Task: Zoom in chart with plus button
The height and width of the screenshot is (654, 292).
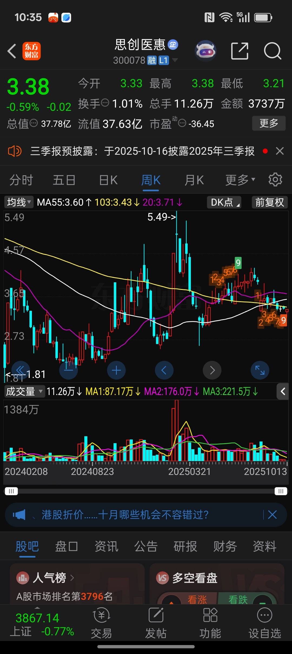Action: pyautogui.click(x=116, y=370)
